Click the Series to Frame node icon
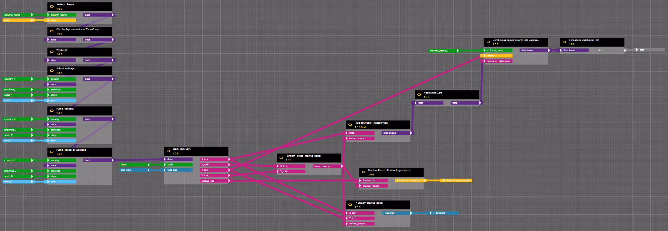The height and width of the screenshot is (231, 668). pos(52,7)
